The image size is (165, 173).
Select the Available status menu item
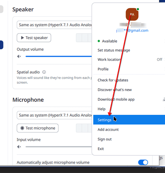(129, 41)
